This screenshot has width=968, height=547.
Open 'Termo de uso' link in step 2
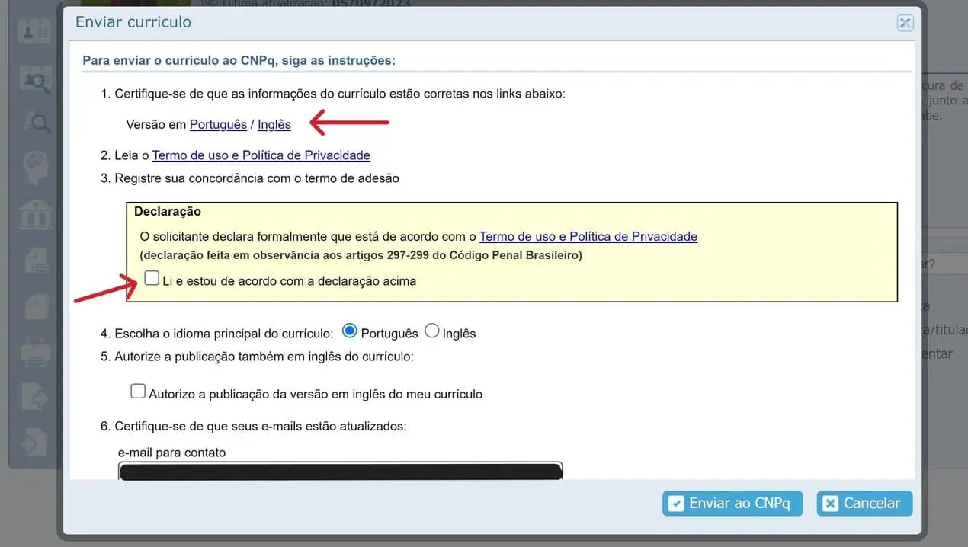(x=261, y=155)
